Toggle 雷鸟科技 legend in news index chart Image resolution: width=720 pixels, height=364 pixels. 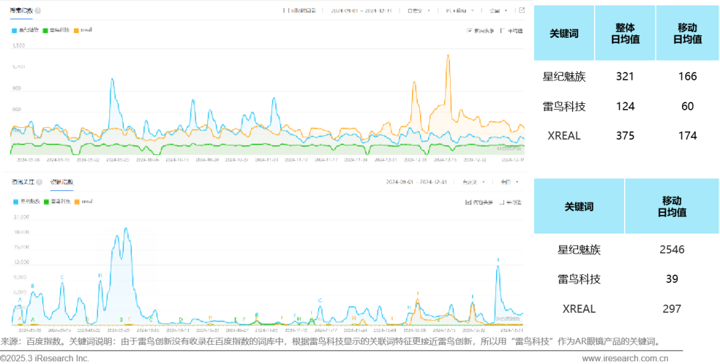[57, 201]
